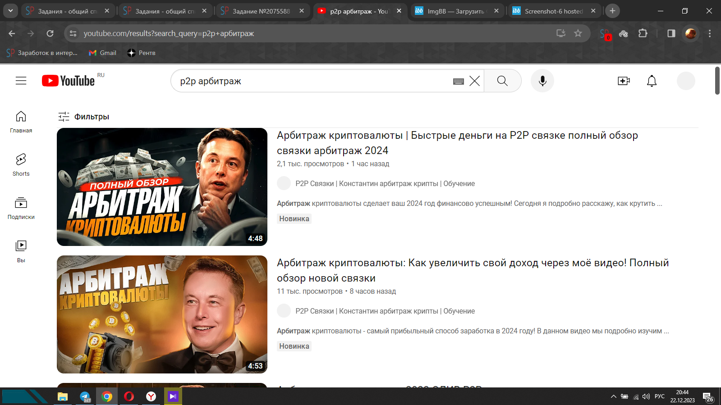The image size is (721, 405).
Task: Click the address bar URL field
Action: [316, 33]
